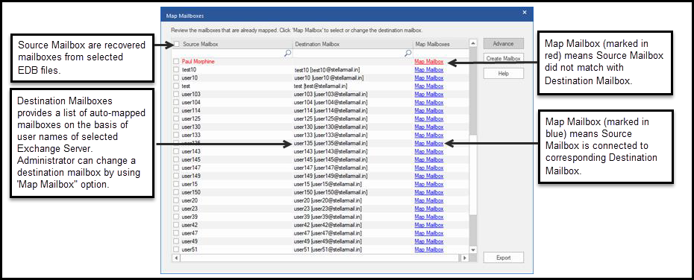The height and width of the screenshot is (280, 694).
Task: Click the vertical scrollbar down arrow
Action: [472, 249]
